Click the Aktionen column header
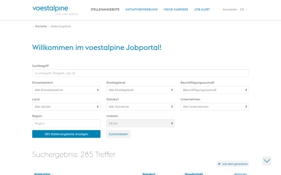This screenshot has height=175, width=281. point(240,174)
